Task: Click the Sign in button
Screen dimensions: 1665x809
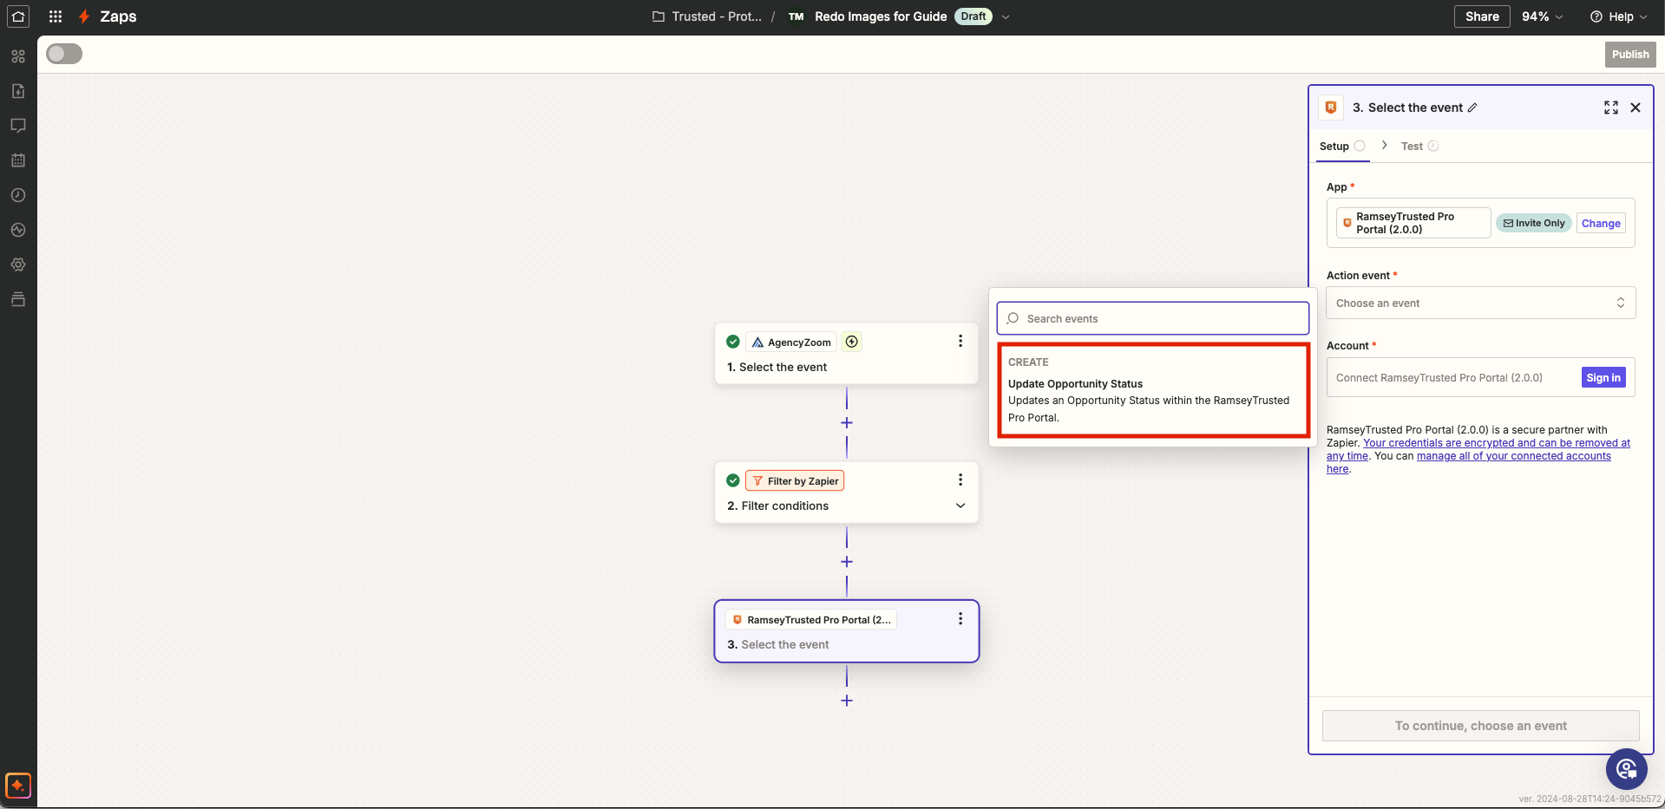Action: [x=1603, y=378]
